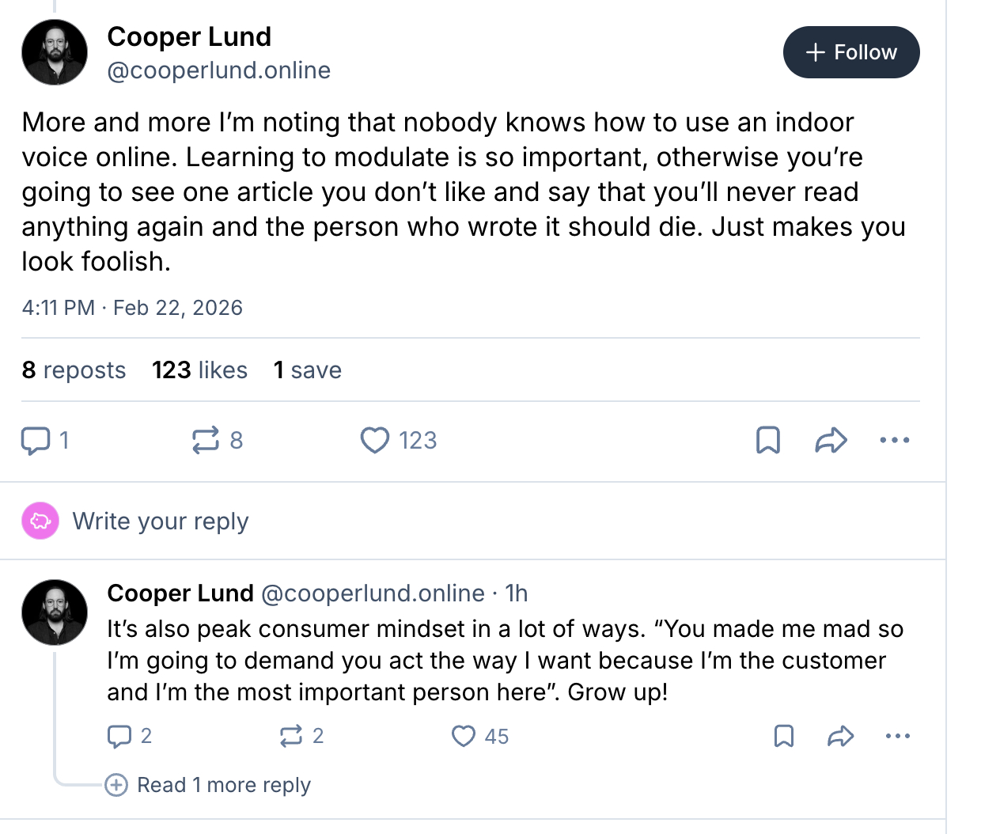View the 8 reposts list
The height and width of the screenshot is (834, 981).
click(x=74, y=370)
